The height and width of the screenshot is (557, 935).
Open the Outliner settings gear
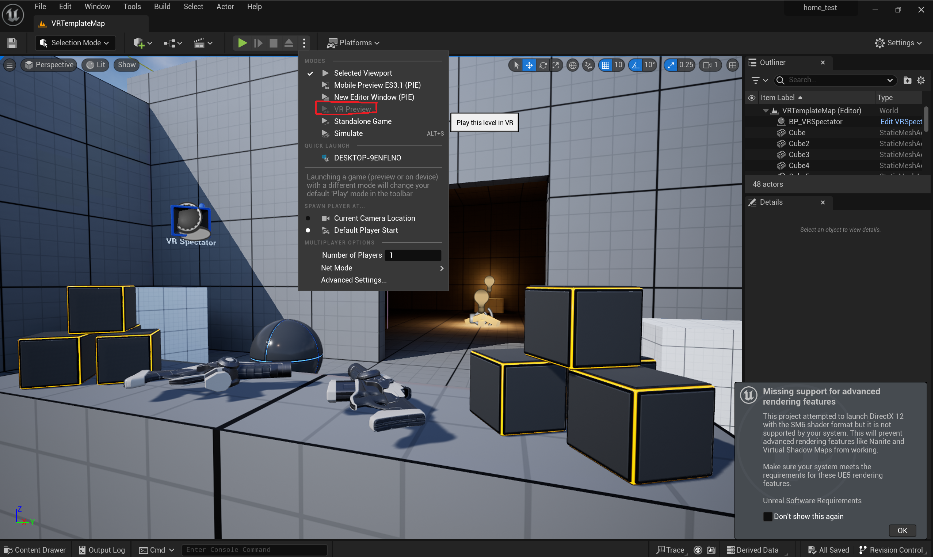[920, 80]
